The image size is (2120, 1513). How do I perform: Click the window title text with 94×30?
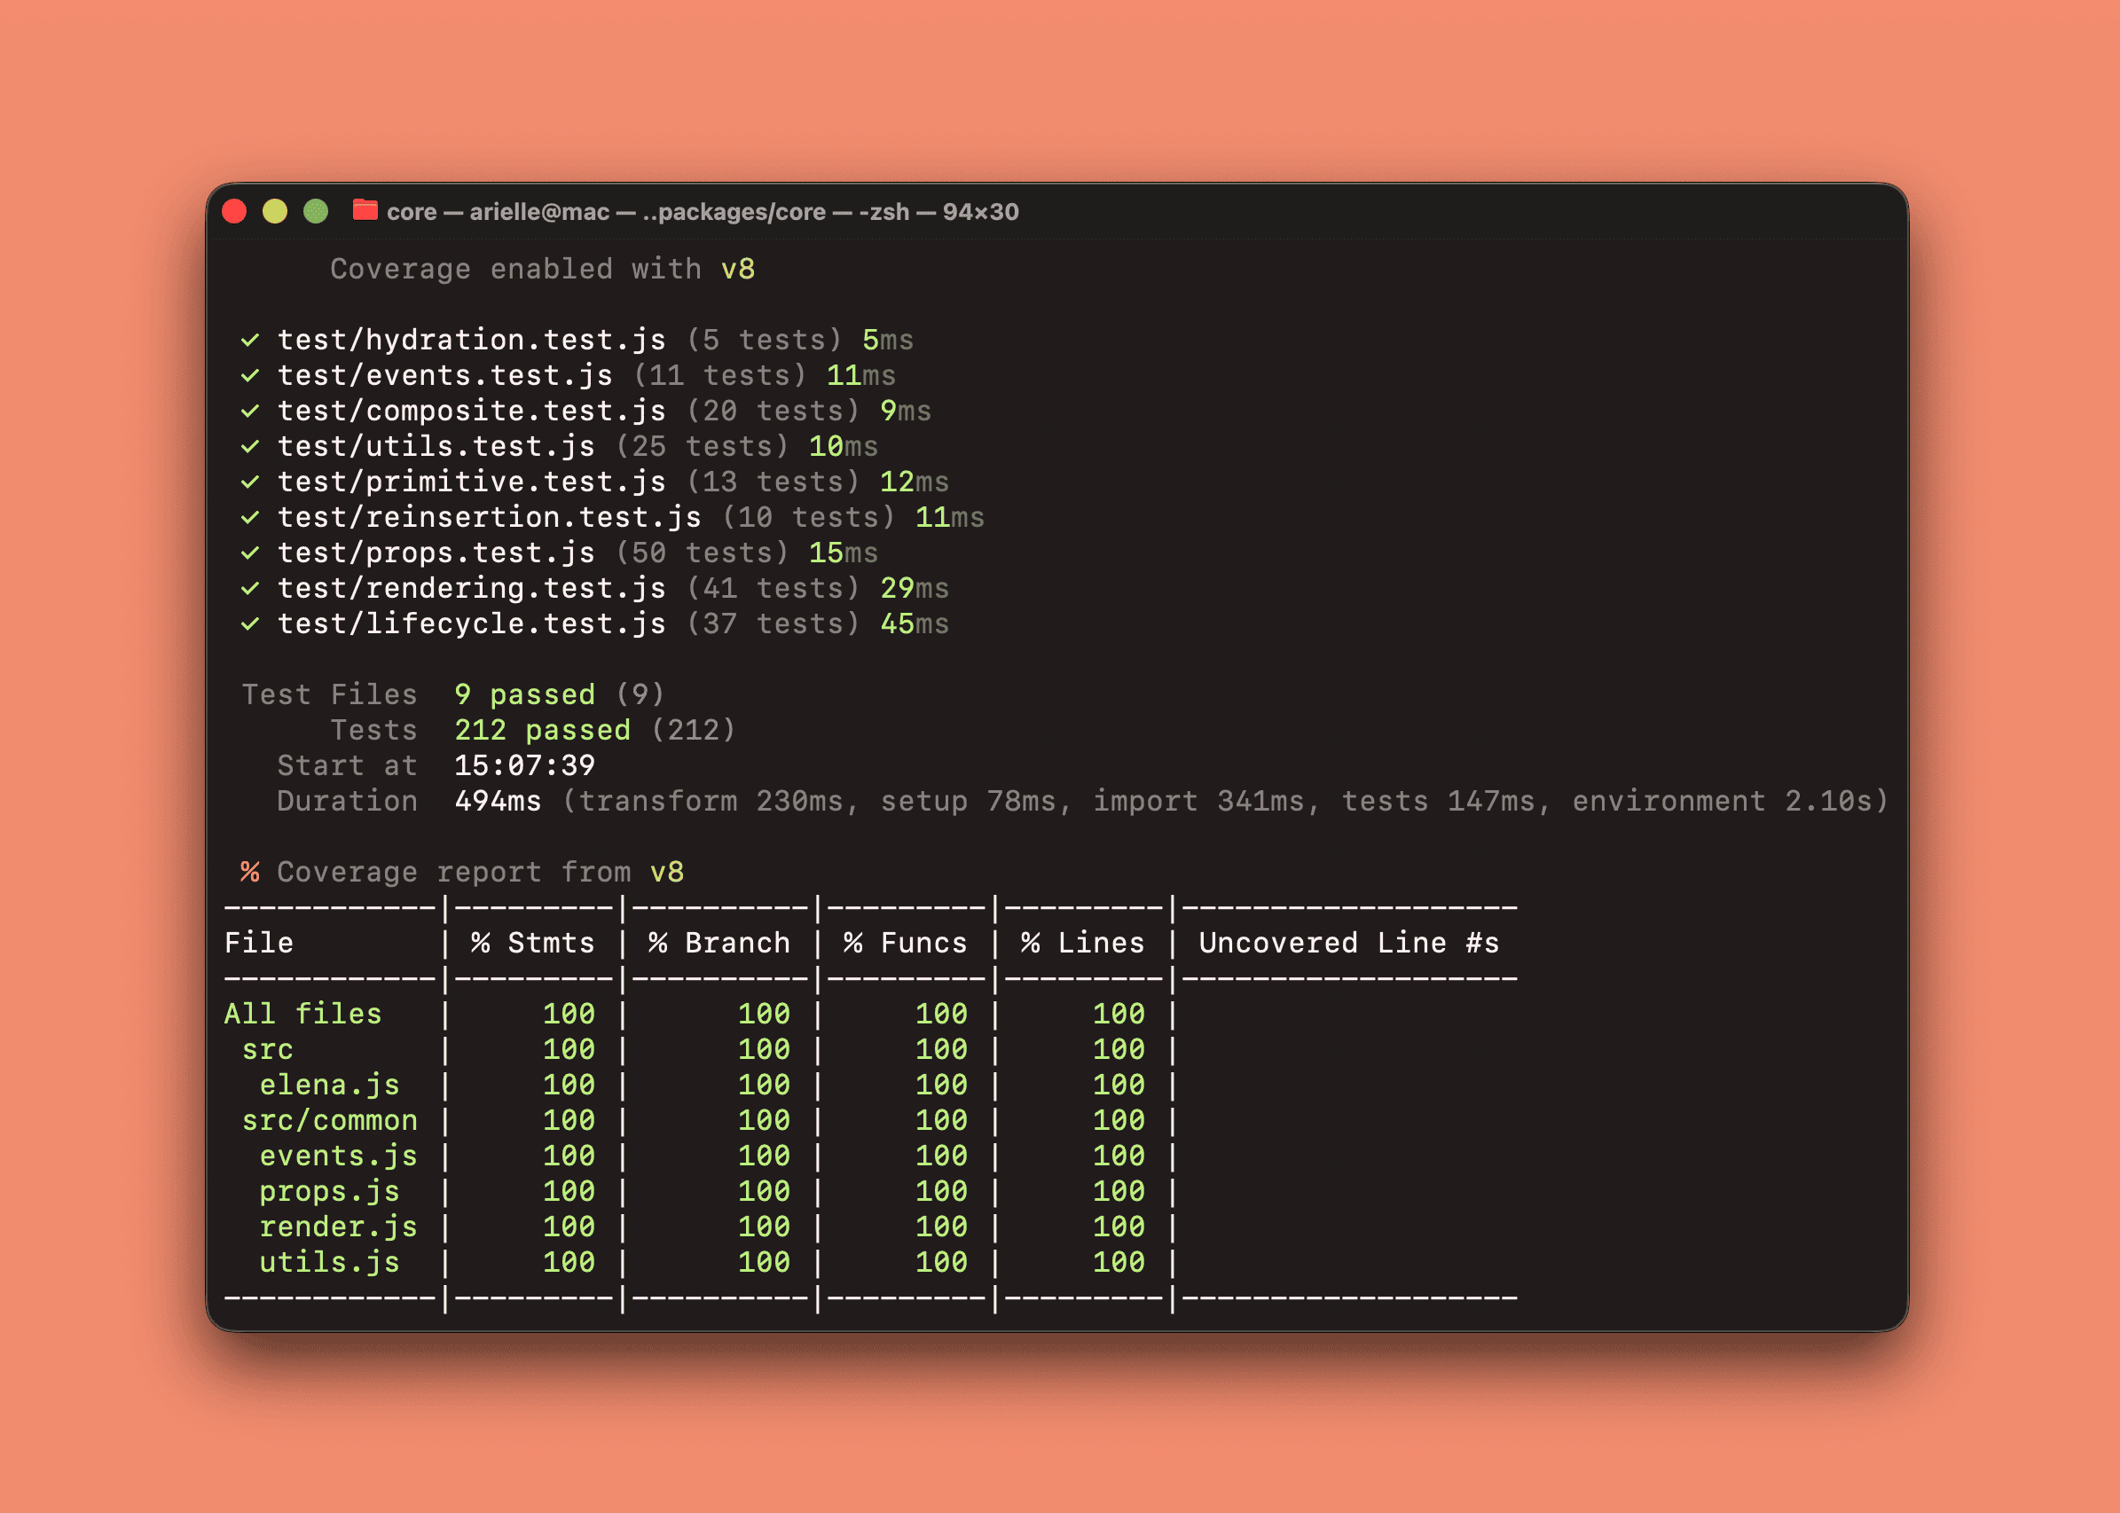702,211
